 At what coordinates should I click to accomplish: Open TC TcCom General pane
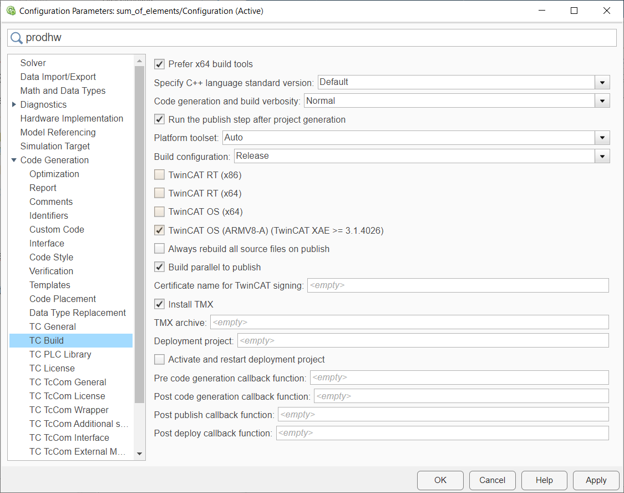click(x=68, y=383)
